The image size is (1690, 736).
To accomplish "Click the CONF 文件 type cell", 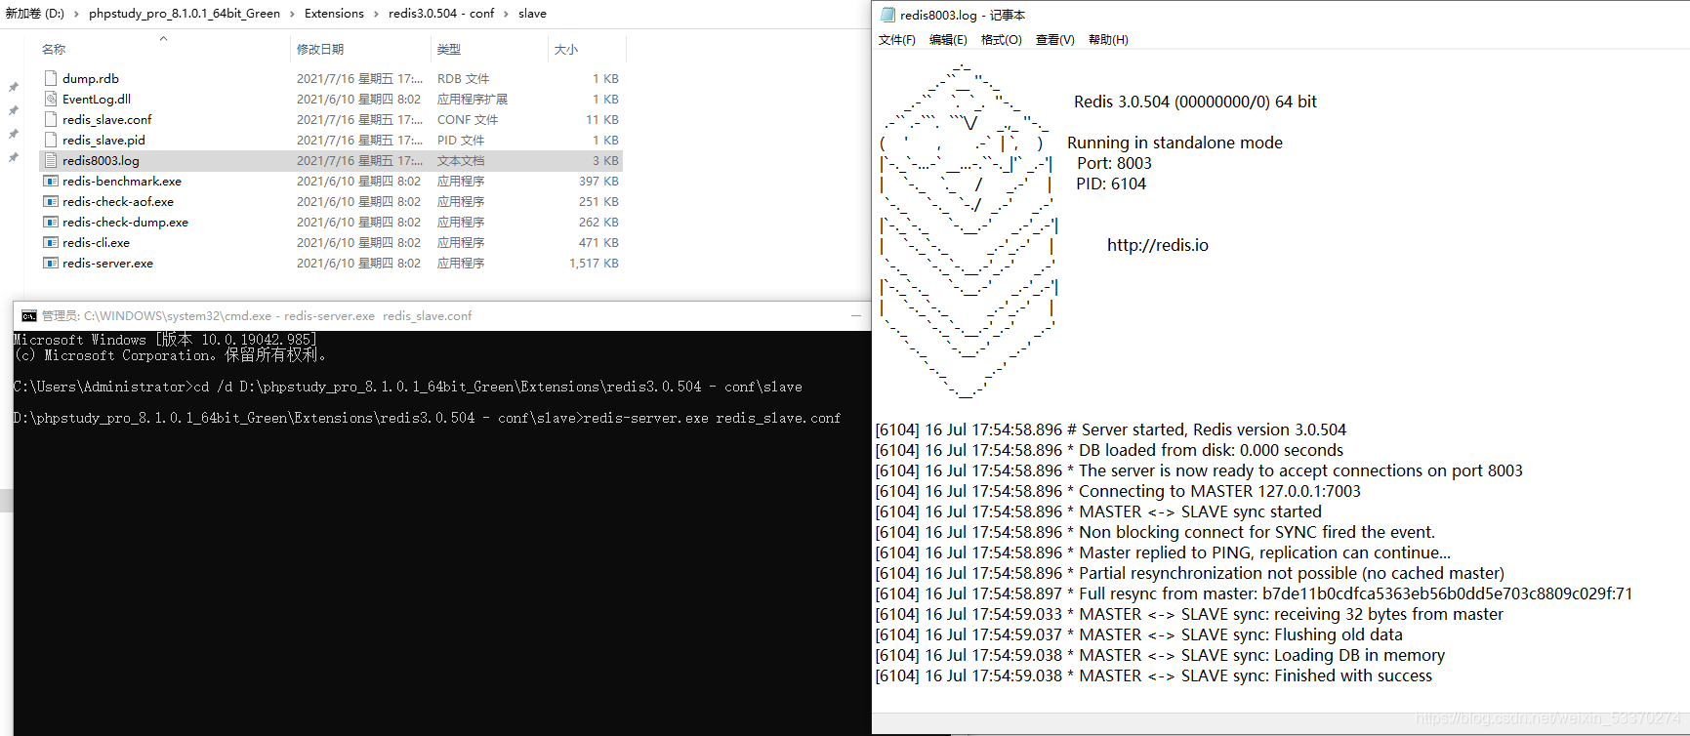I will click(x=468, y=119).
